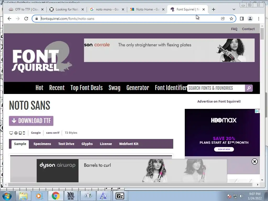Screen dimensions: 268x201
Task: Open a new browser tab
Action: tap(214, 9)
